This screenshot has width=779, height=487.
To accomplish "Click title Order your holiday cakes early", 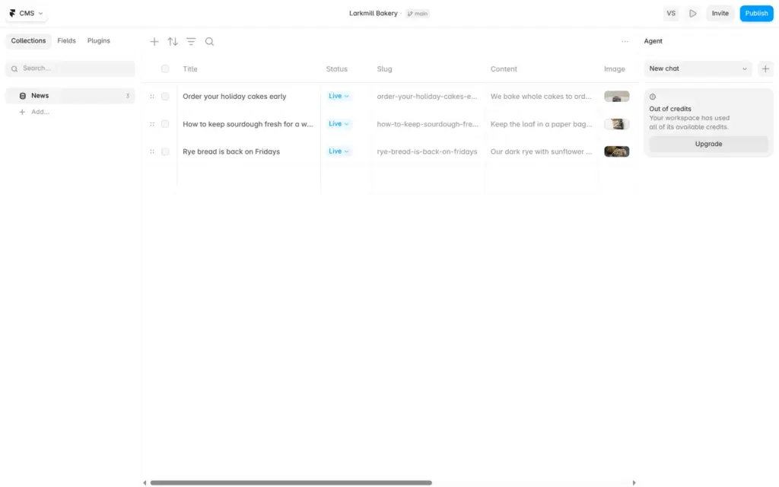I will 234,97.
